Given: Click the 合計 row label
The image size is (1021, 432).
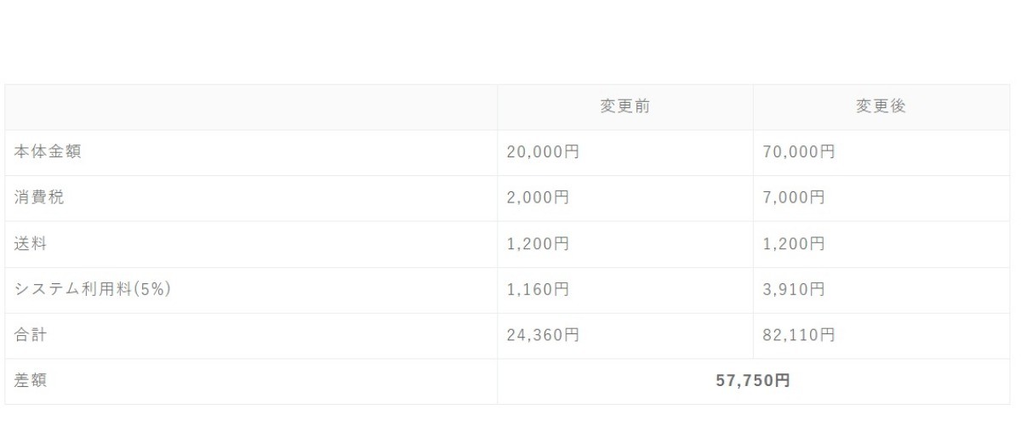Looking at the screenshot, I should click(x=31, y=336).
